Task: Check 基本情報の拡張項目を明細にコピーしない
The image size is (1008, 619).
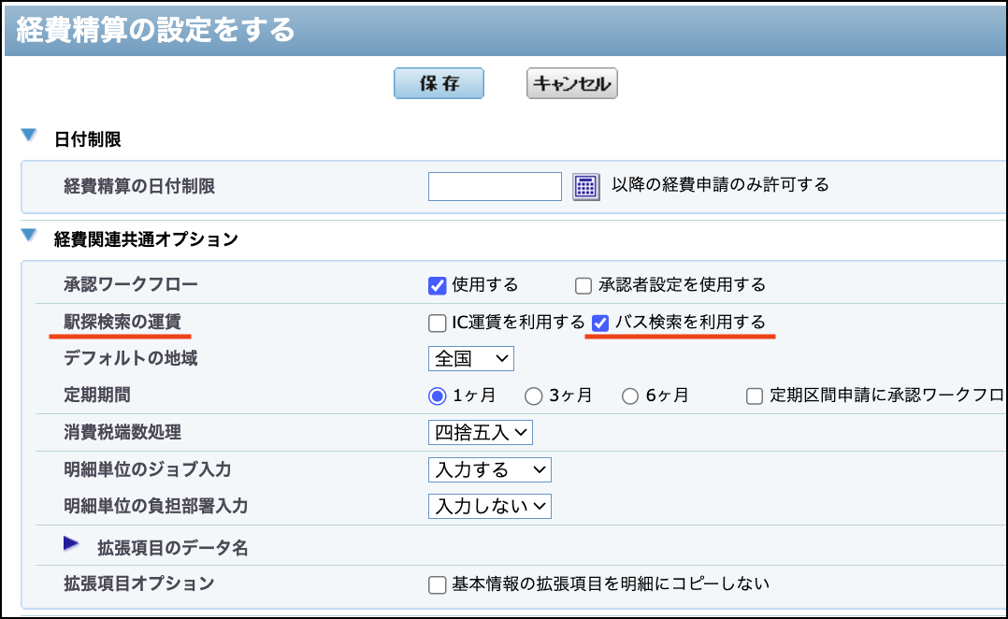Action: pyautogui.click(x=437, y=585)
